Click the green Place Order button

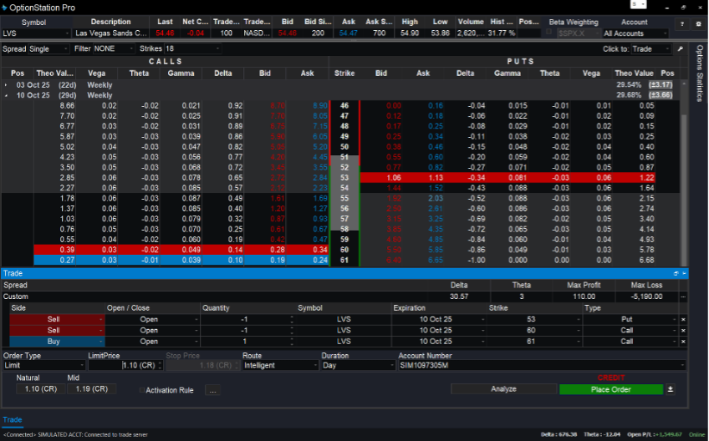610,389
